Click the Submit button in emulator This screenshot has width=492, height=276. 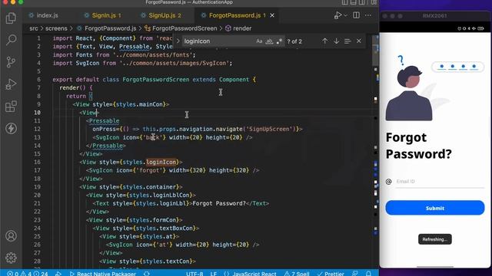(435, 208)
